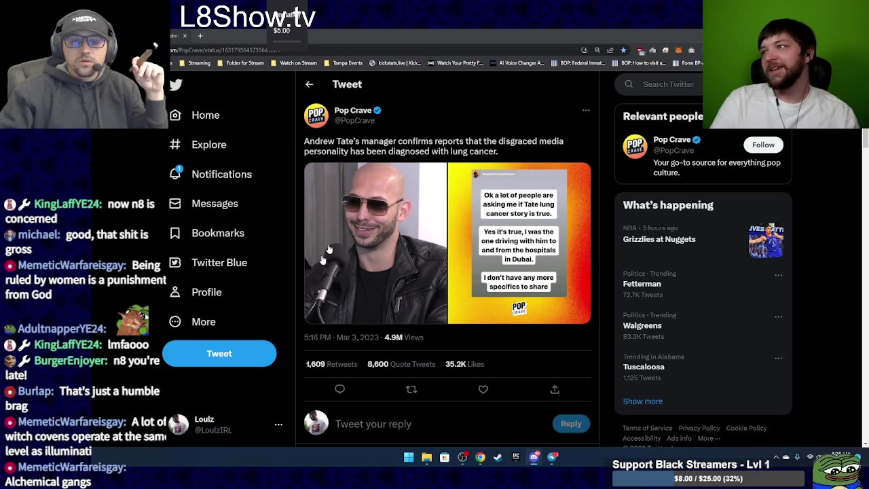Follow Pop Crave in Relevant people
Screen dimensions: 869x489
(763, 145)
